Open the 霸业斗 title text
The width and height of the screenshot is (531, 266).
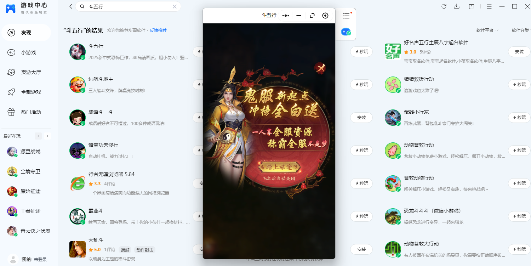pos(96,211)
